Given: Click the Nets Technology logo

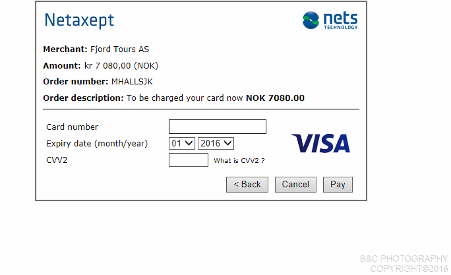Looking at the screenshot, I should coord(330,20).
